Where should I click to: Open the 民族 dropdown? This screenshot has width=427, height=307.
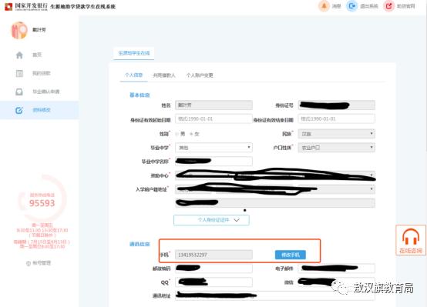336,134
